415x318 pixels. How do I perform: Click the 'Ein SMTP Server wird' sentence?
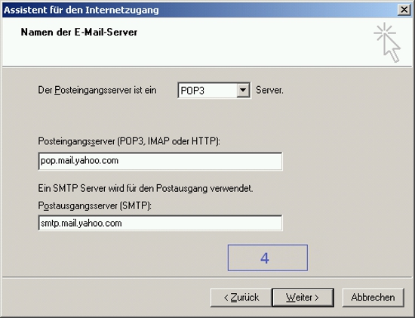point(146,188)
